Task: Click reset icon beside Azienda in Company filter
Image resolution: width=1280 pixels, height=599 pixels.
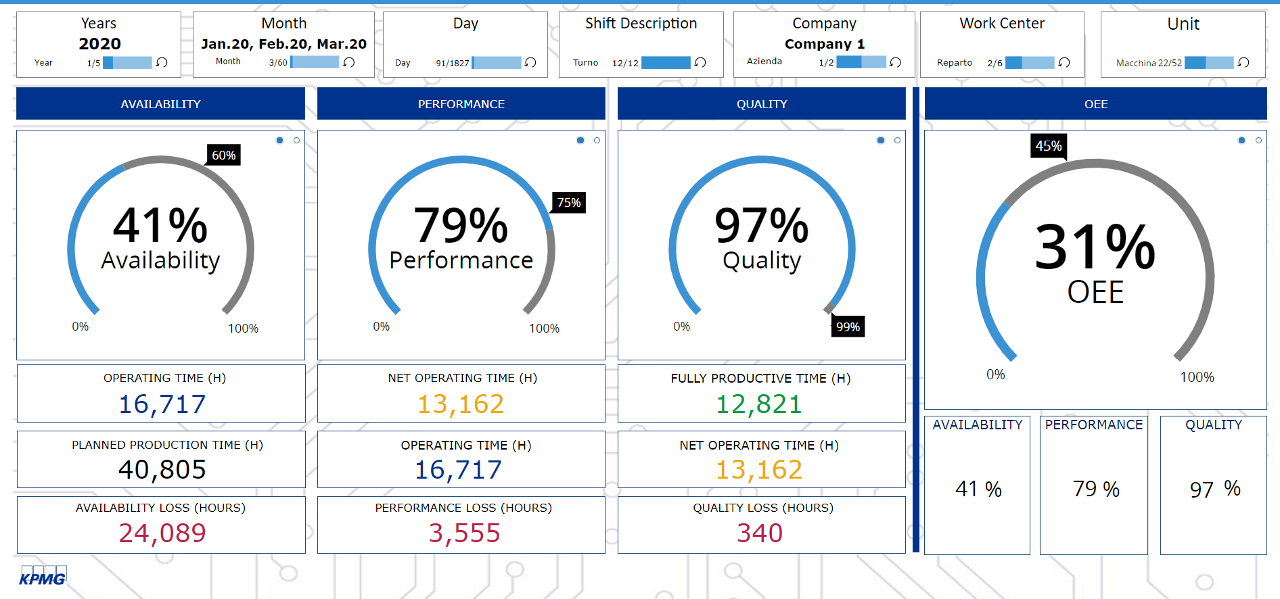Action: [x=895, y=62]
